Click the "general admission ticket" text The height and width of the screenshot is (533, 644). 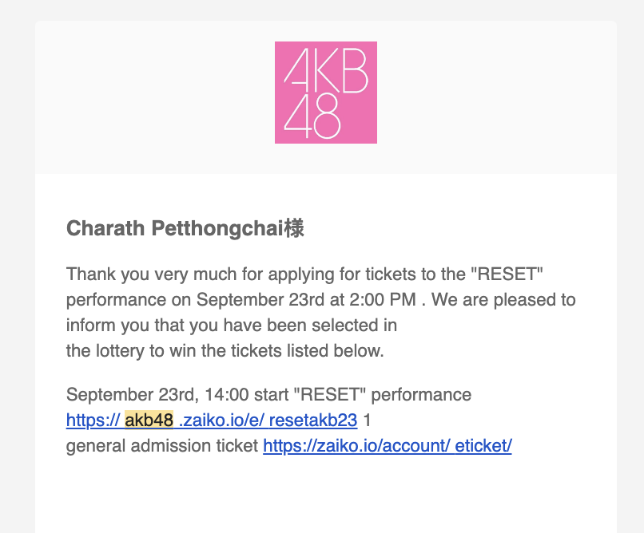(162, 446)
